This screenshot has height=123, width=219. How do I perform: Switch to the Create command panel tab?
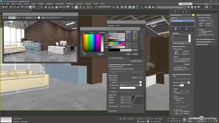[x=172, y=12]
